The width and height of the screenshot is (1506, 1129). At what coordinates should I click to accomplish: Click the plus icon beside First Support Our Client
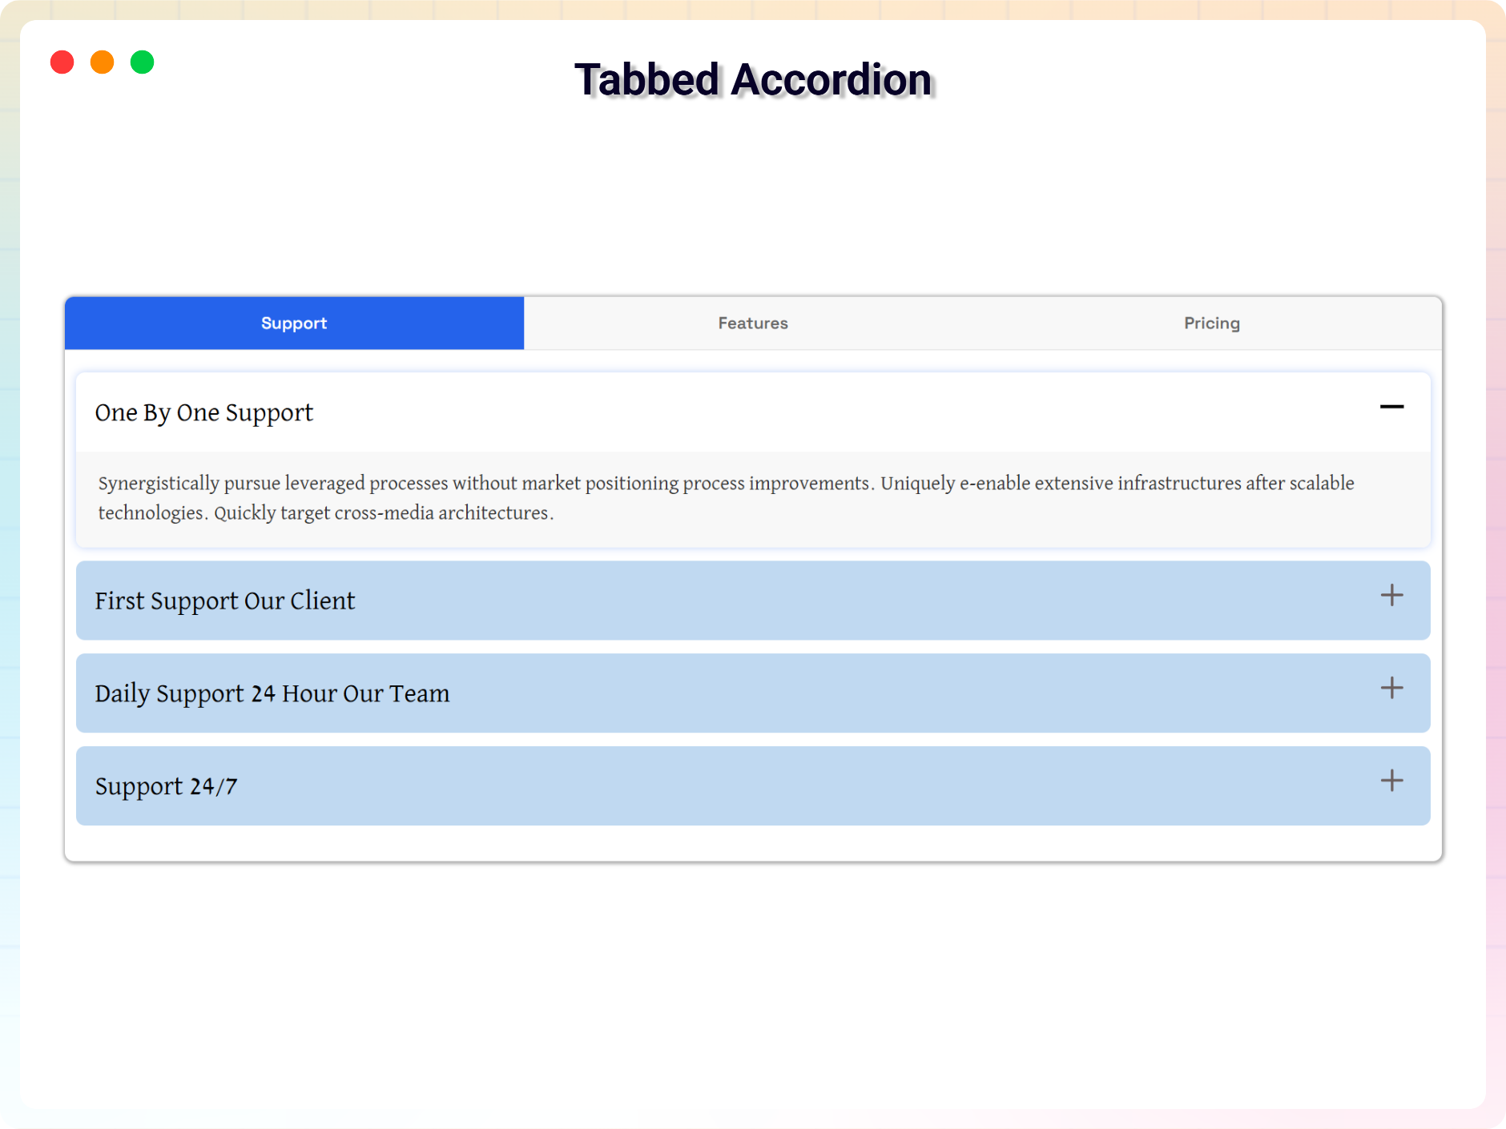[x=1392, y=596]
